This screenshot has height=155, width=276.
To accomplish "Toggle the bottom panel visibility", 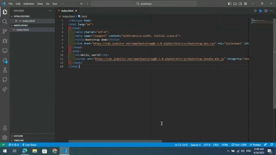I will [235, 4].
